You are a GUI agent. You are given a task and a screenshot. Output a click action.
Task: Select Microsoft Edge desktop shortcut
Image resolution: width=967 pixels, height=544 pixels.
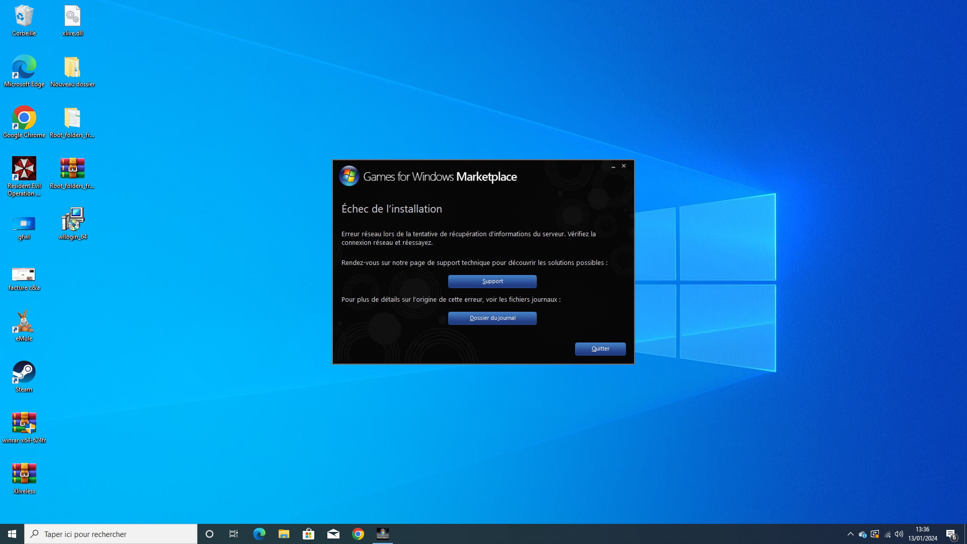24,71
